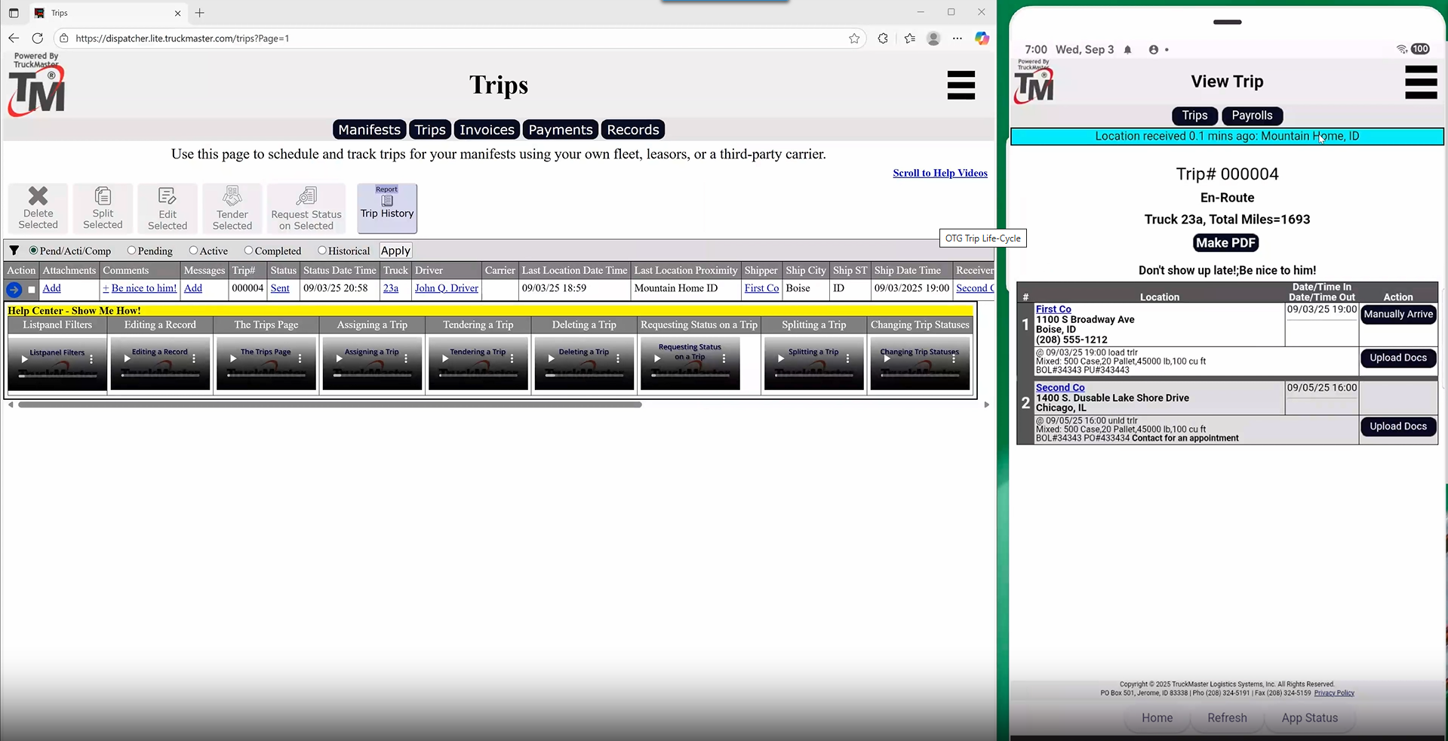
Task: Select the Active radio filter
Action: pyautogui.click(x=193, y=251)
